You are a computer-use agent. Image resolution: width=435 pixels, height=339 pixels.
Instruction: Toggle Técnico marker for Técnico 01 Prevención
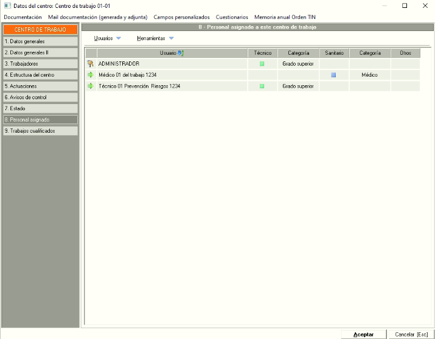[x=262, y=86]
